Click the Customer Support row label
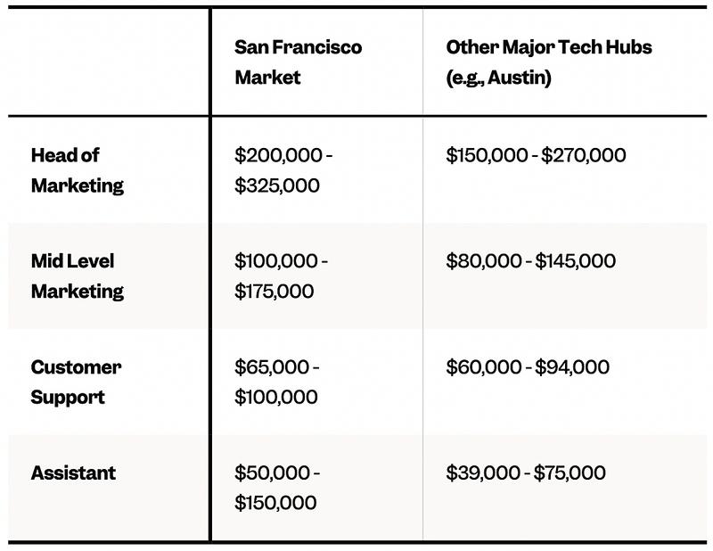 [76, 382]
